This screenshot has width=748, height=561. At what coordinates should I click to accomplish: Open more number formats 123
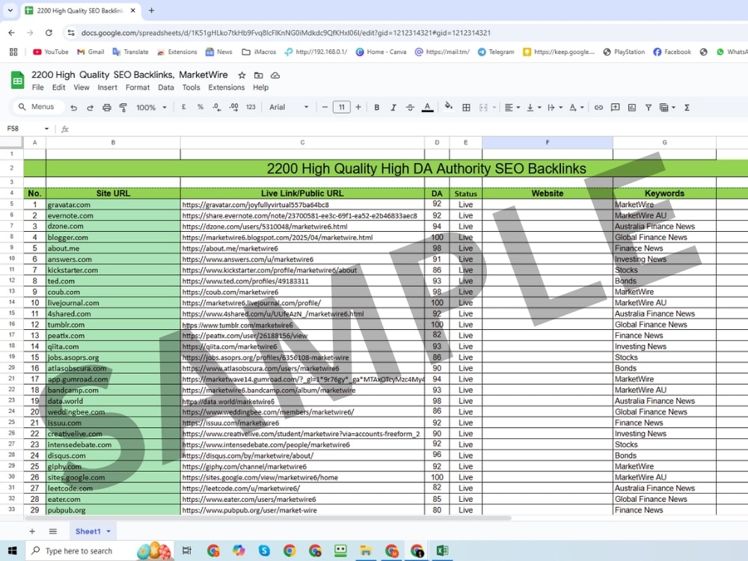tap(251, 107)
